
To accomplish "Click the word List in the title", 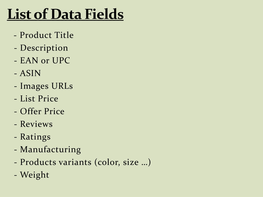I will tap(20, 14).
